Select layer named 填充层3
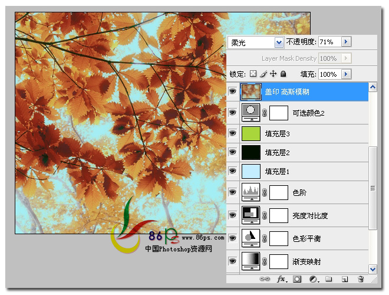Viewport: 389px width, 295px height. click(277, 134)
